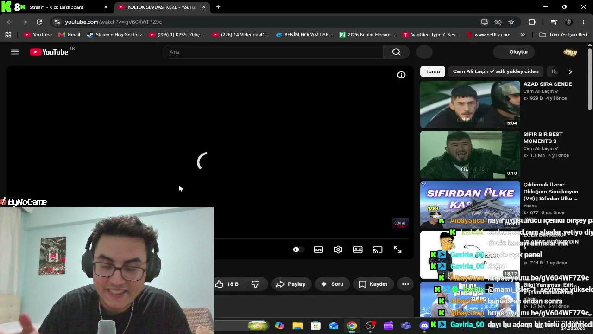
Task: Play the SIFIR BİR BEST MOMENTS 3 thumbnail
Action: [x=470, y=154]
